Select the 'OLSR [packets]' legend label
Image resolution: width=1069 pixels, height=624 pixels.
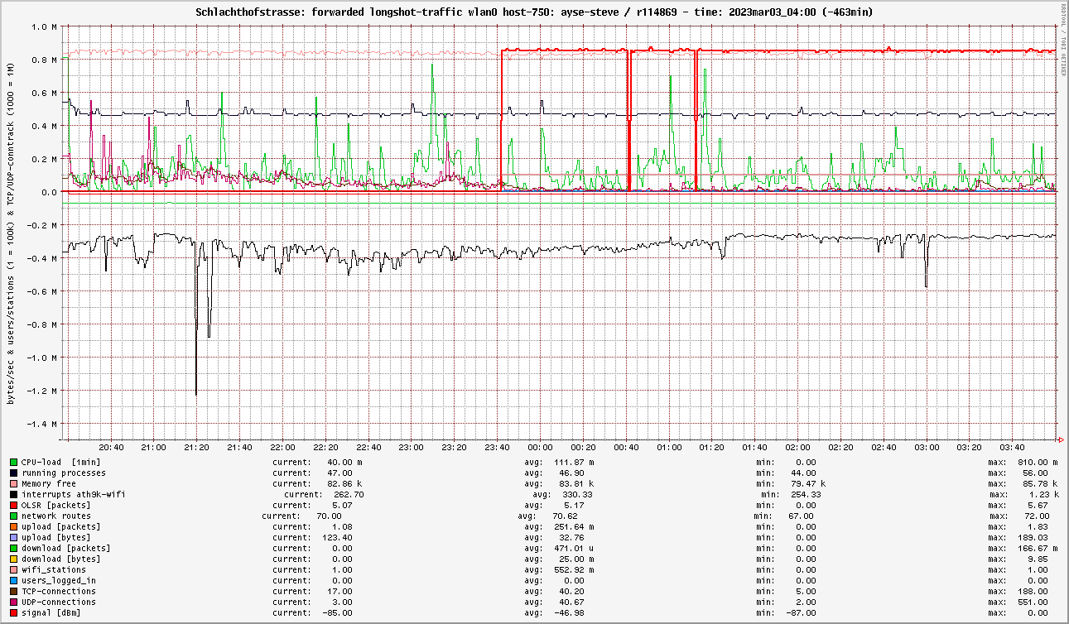(x=56, y=505)
